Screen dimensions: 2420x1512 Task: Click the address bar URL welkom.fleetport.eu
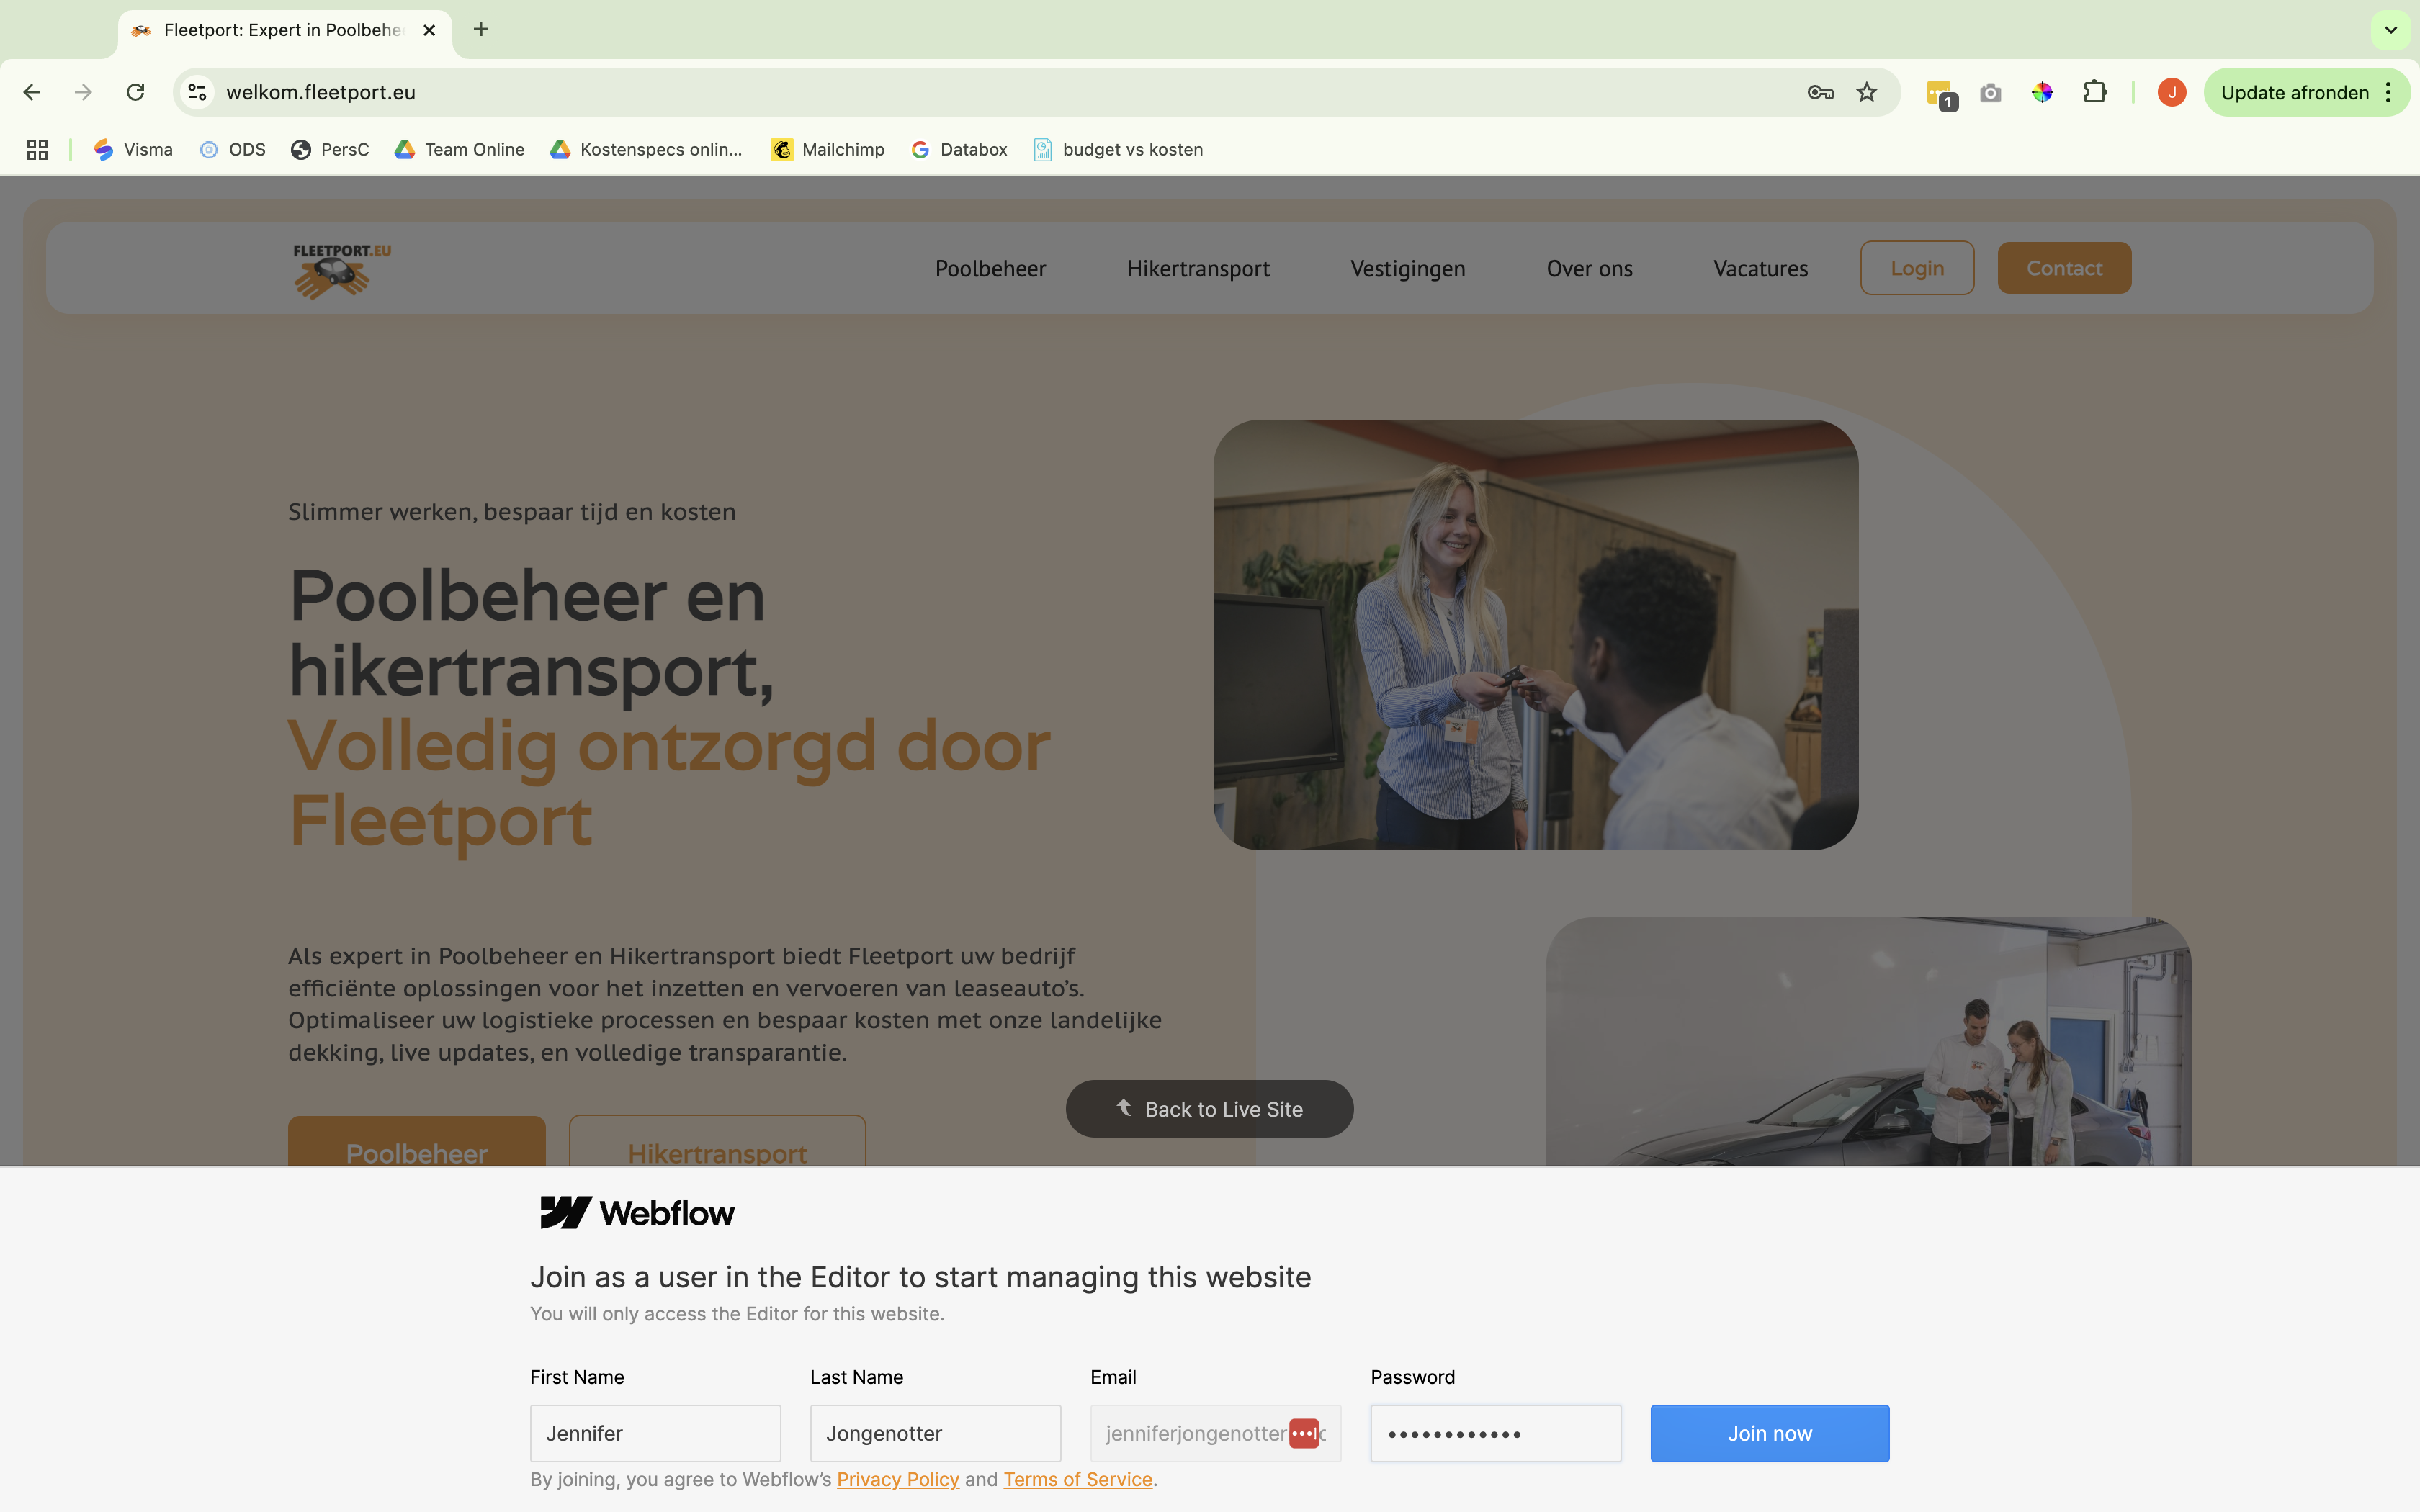321,92
